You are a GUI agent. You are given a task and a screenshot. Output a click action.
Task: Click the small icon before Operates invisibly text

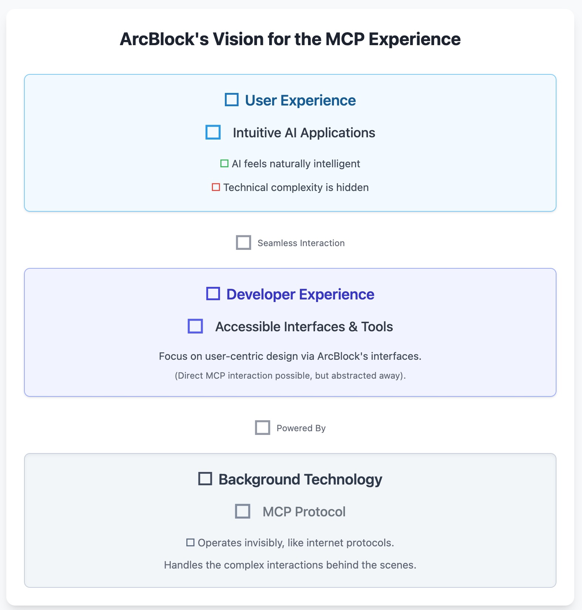click(x=190, y=543)
